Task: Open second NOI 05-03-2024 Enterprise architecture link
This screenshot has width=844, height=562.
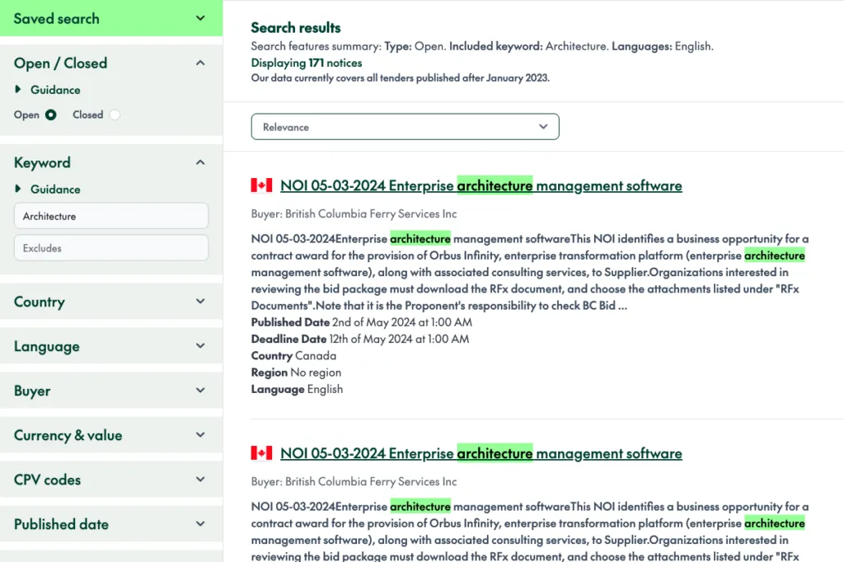Action: [481, 454]
